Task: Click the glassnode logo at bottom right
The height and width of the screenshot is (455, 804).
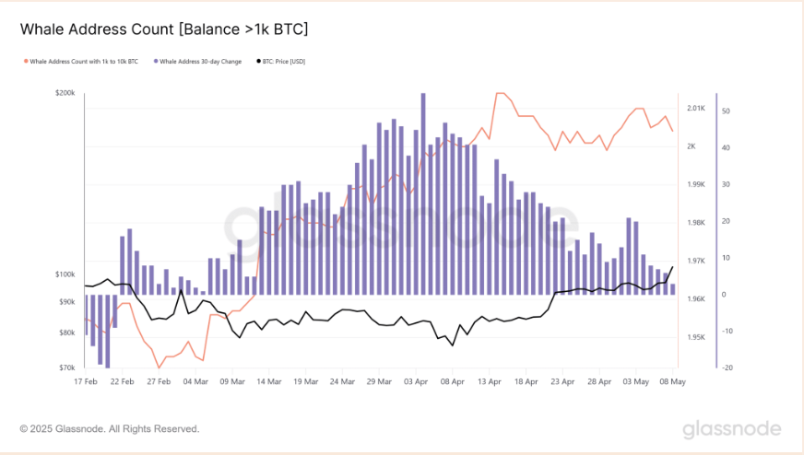Action: click(731, 429)
